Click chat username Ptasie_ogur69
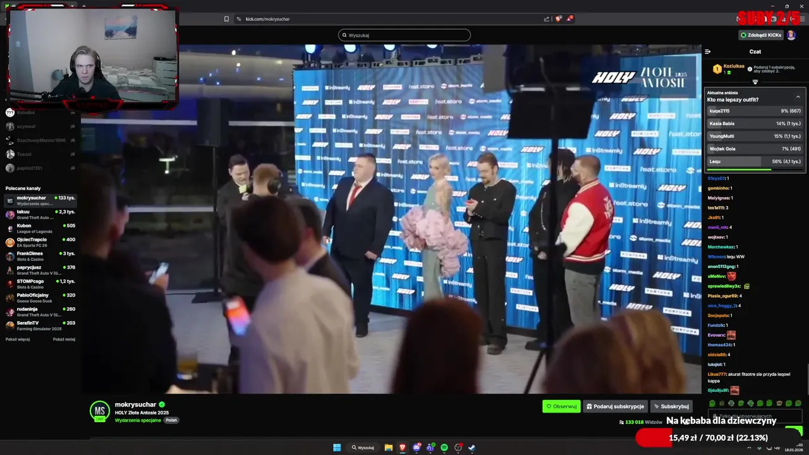Viewport: 809px width, 455px height. pyautogui.click(x=722, y=296)
